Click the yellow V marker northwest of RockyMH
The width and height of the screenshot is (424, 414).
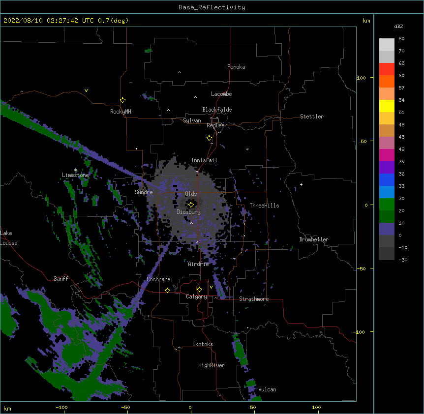(x=86, y=90)
